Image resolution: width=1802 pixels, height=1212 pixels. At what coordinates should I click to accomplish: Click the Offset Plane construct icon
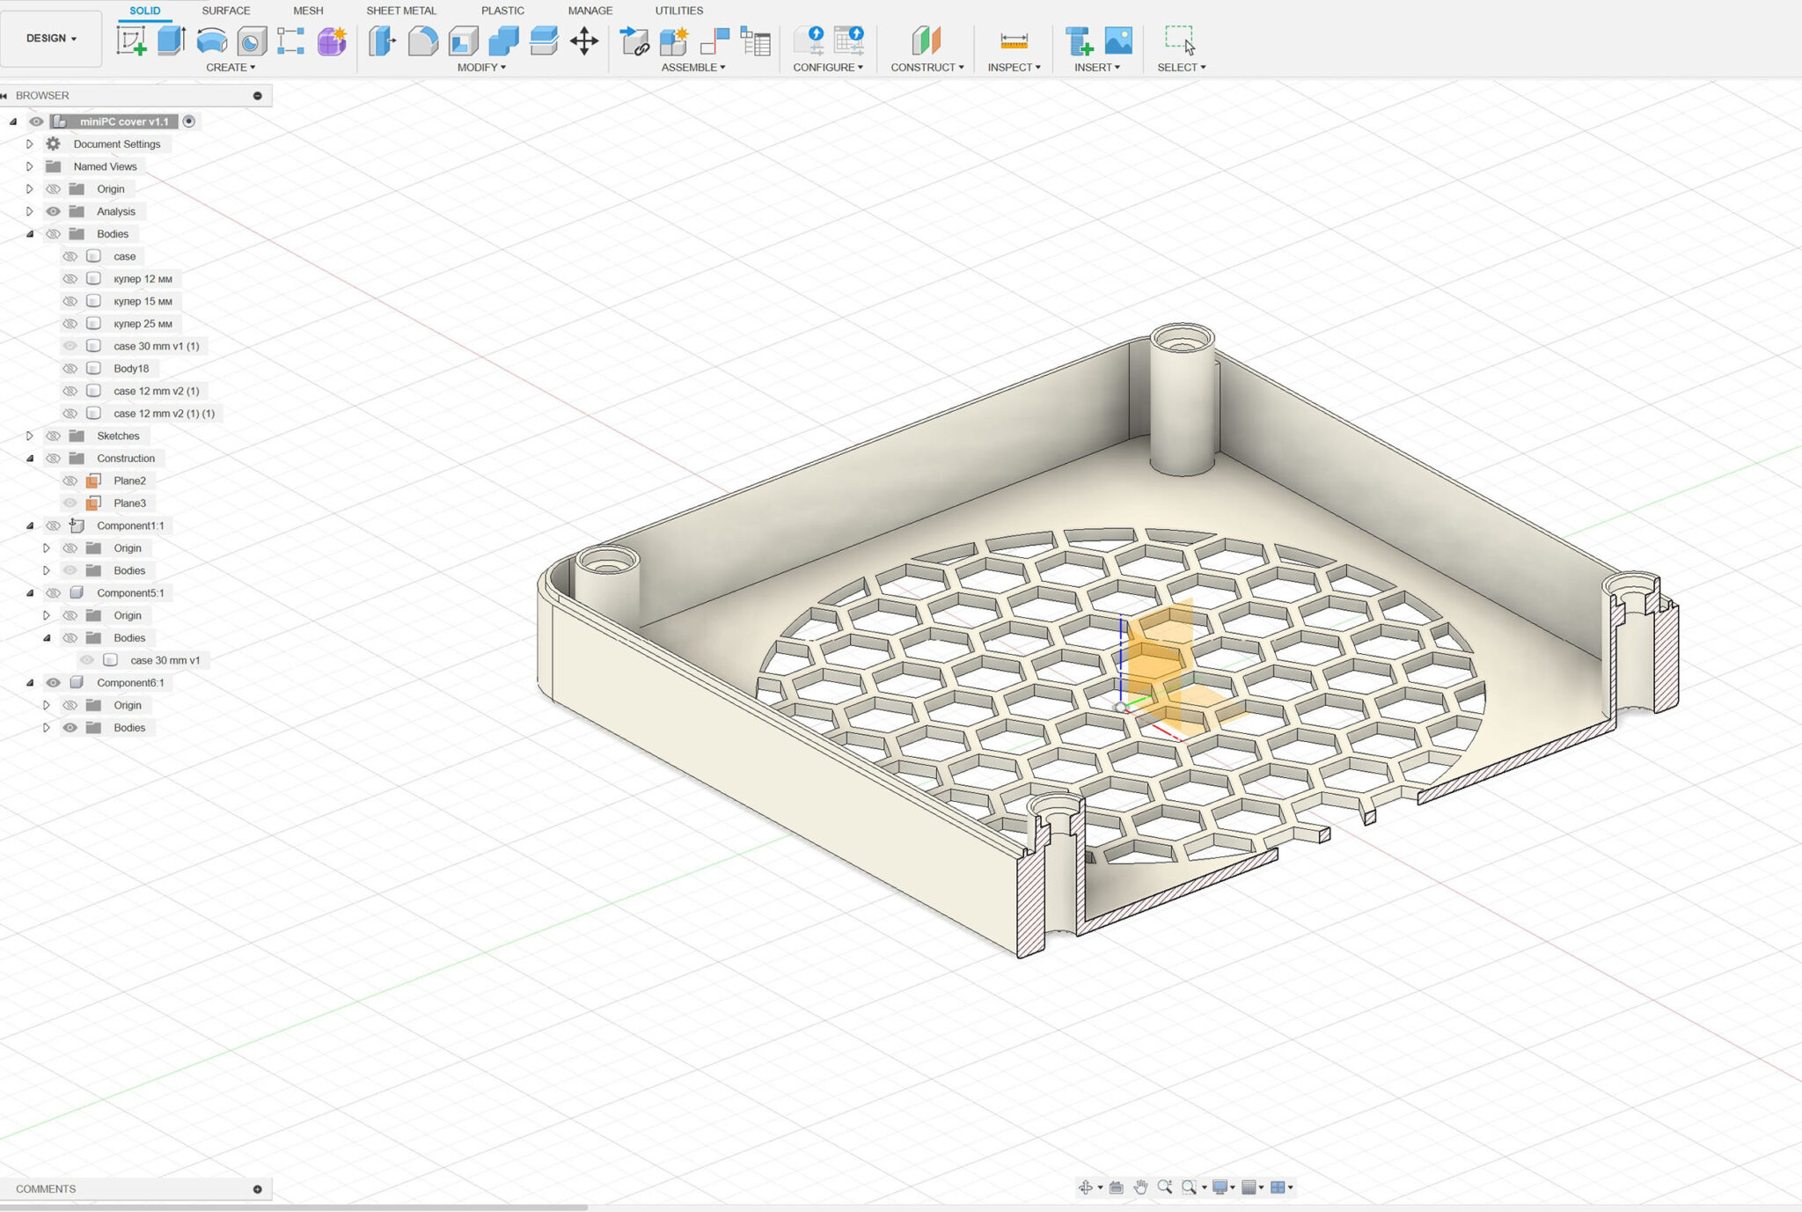(x=926, y=40)
